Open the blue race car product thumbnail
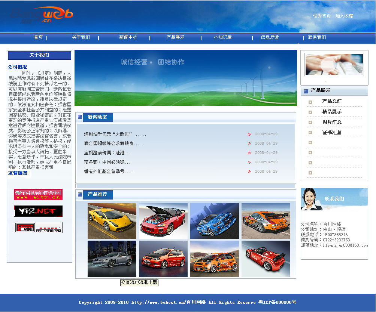The image size is (376, 312). click(214, 221)
